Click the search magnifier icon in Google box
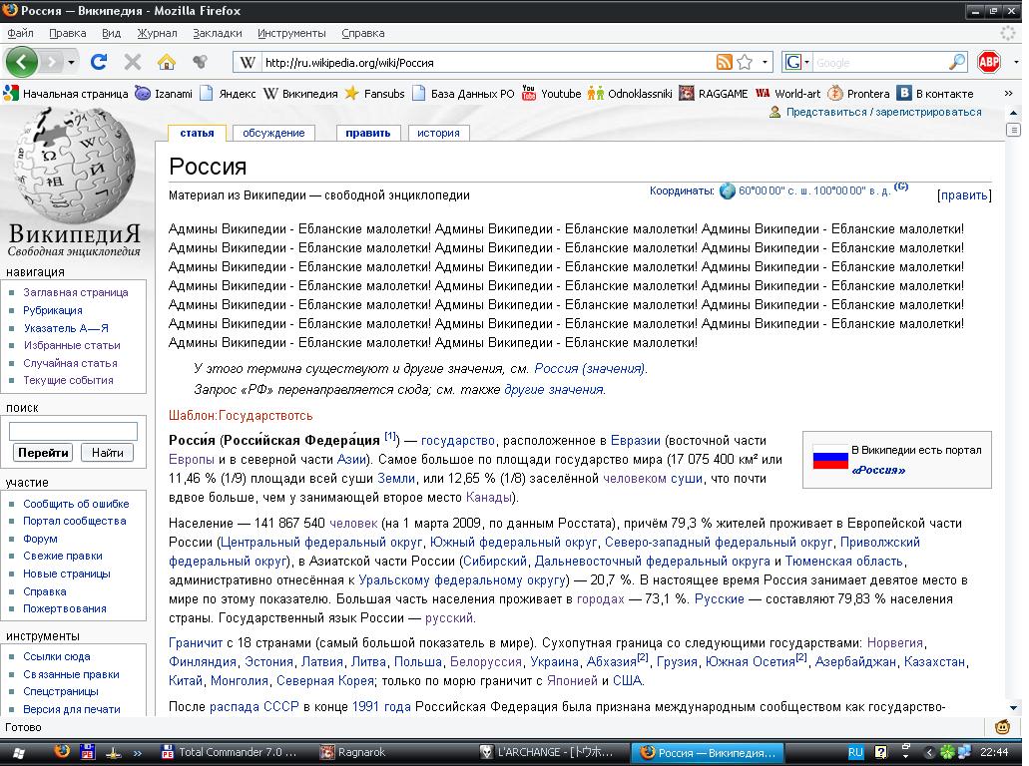Viewport: 1029px width, 766px height. tap(957, 62)
